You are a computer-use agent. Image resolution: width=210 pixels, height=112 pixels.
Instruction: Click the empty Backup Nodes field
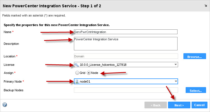(x=126, y=90)
